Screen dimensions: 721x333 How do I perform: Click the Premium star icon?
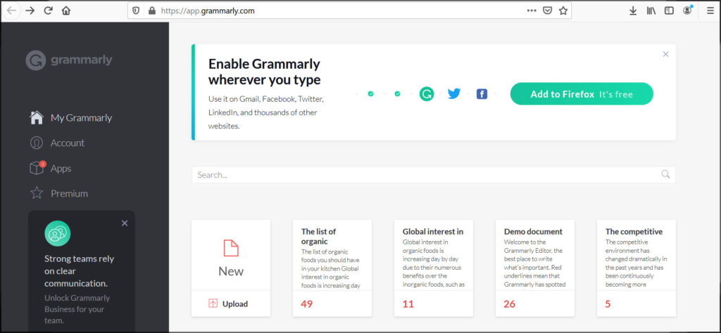[37, 193]
